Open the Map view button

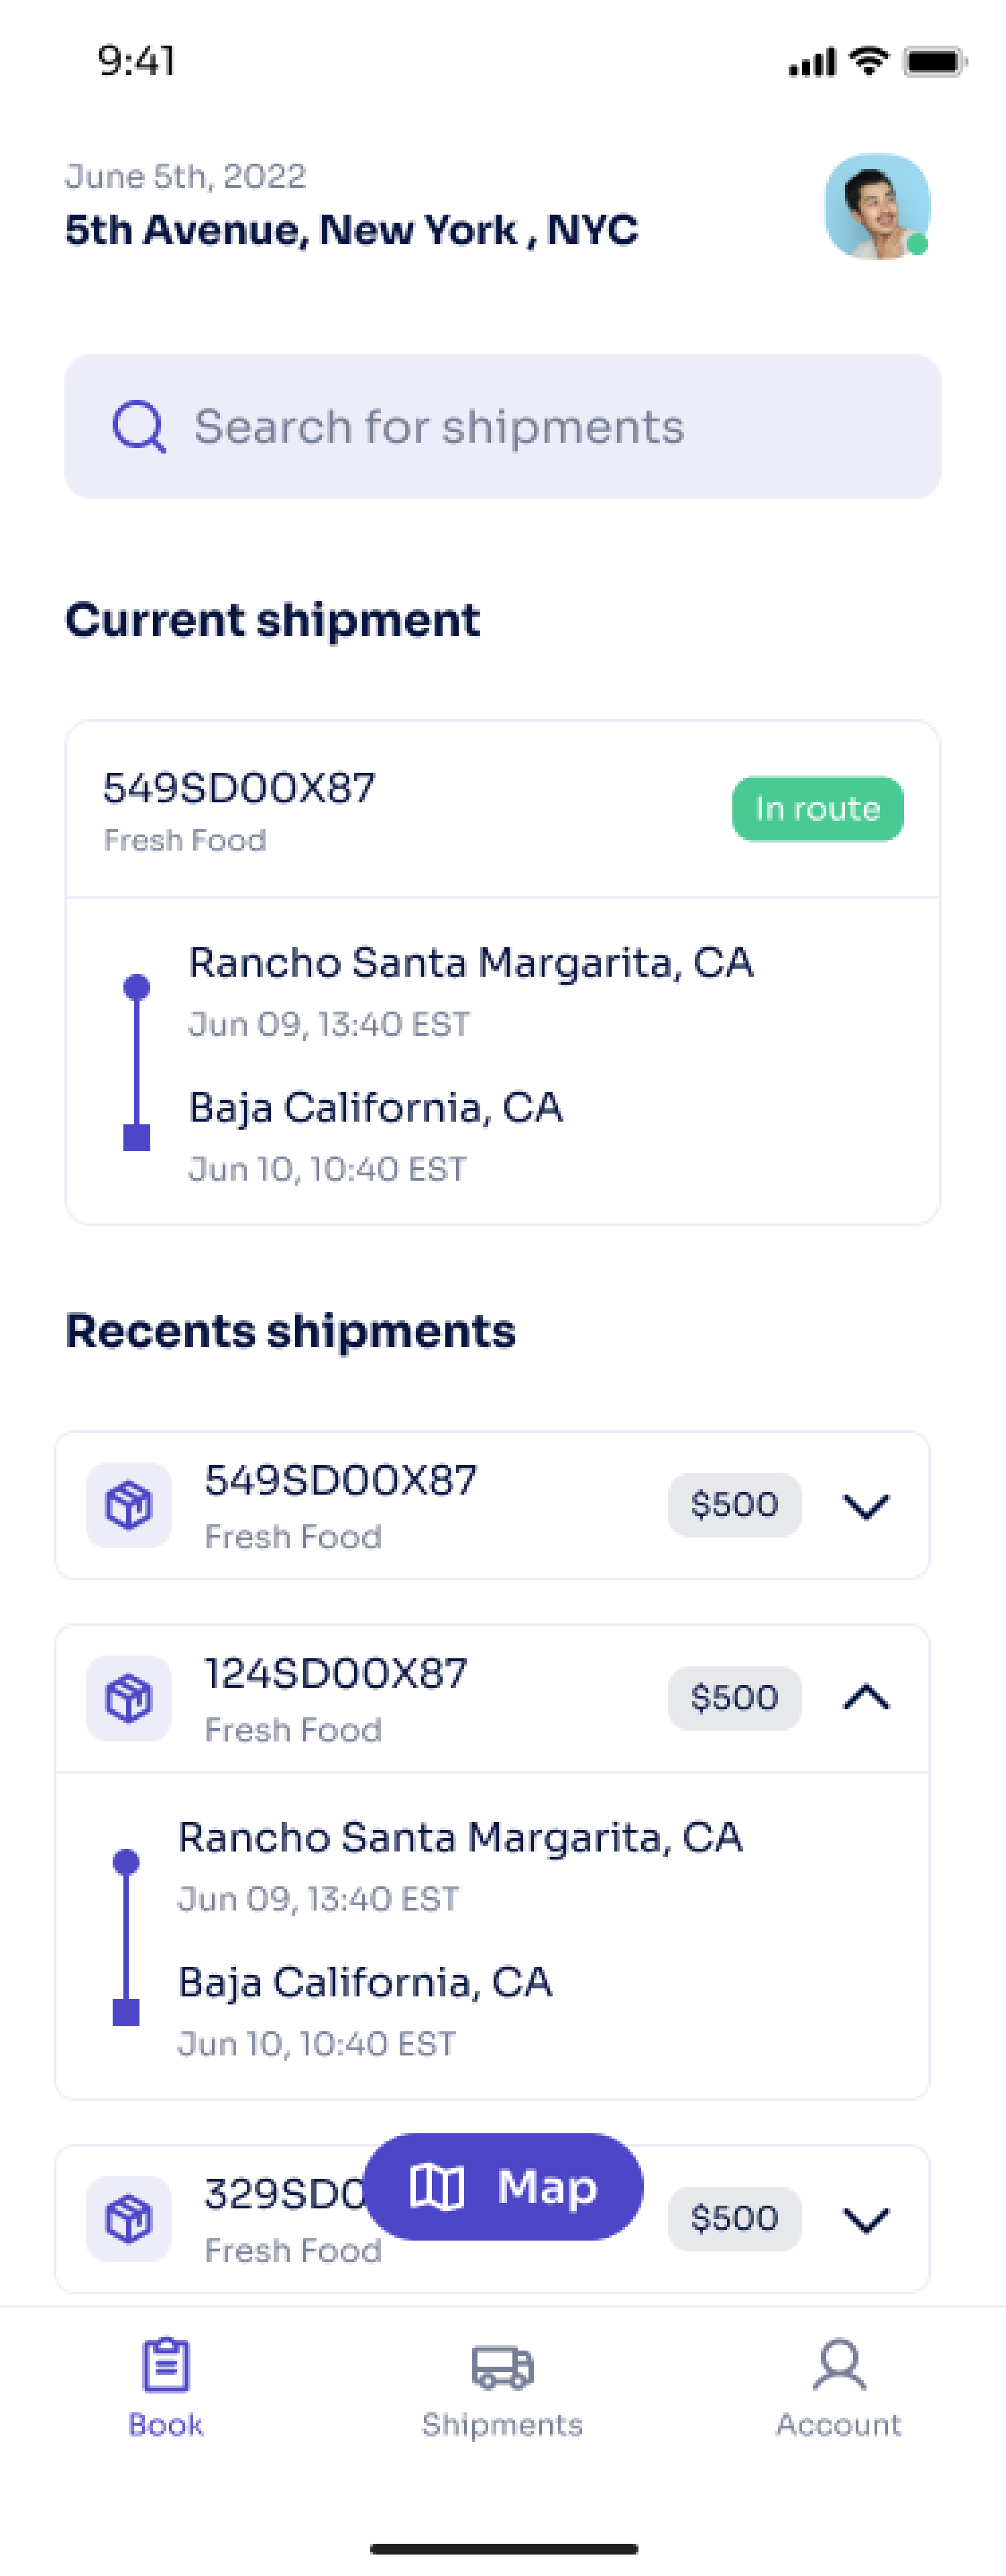pos(503,2187)
